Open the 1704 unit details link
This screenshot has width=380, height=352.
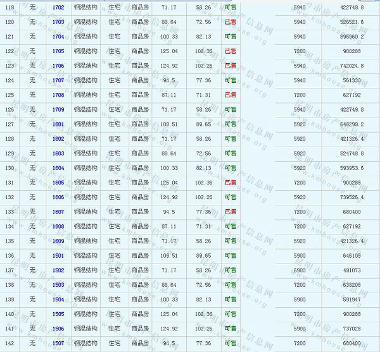58,36
